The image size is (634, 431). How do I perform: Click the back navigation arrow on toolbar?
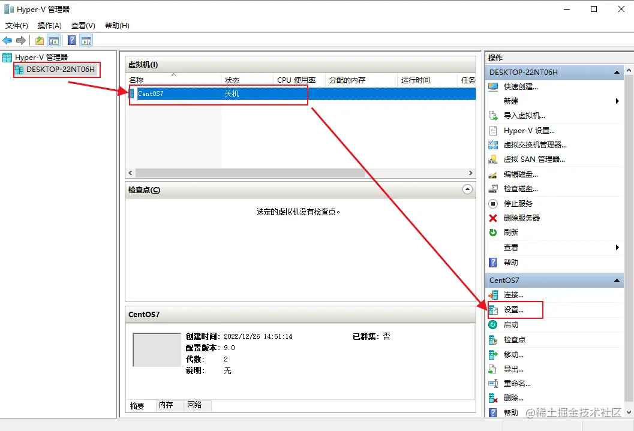click(x=7, y=40)
